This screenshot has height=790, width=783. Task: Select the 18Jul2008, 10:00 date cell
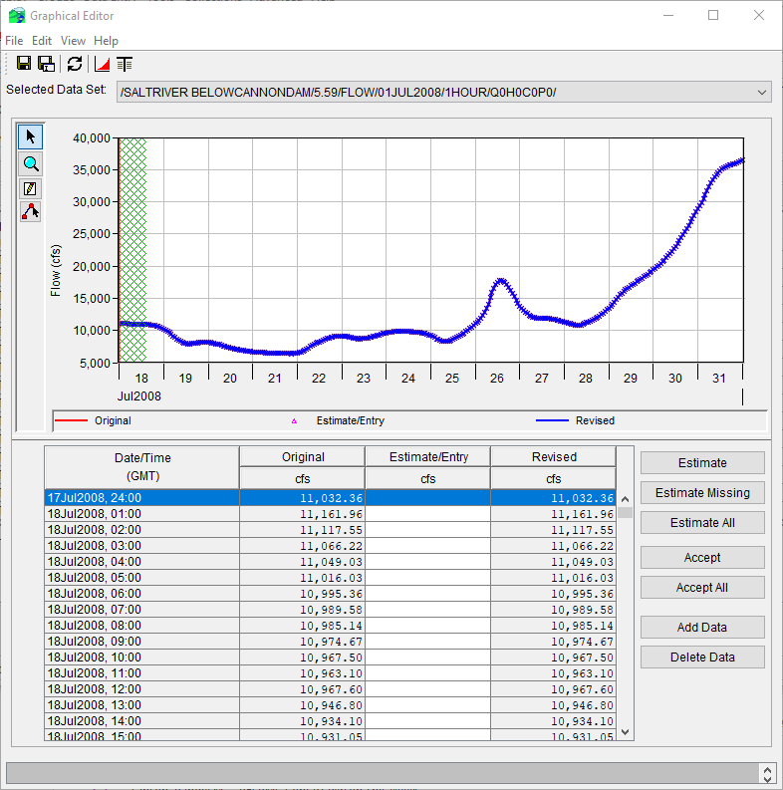click(142, 658)
